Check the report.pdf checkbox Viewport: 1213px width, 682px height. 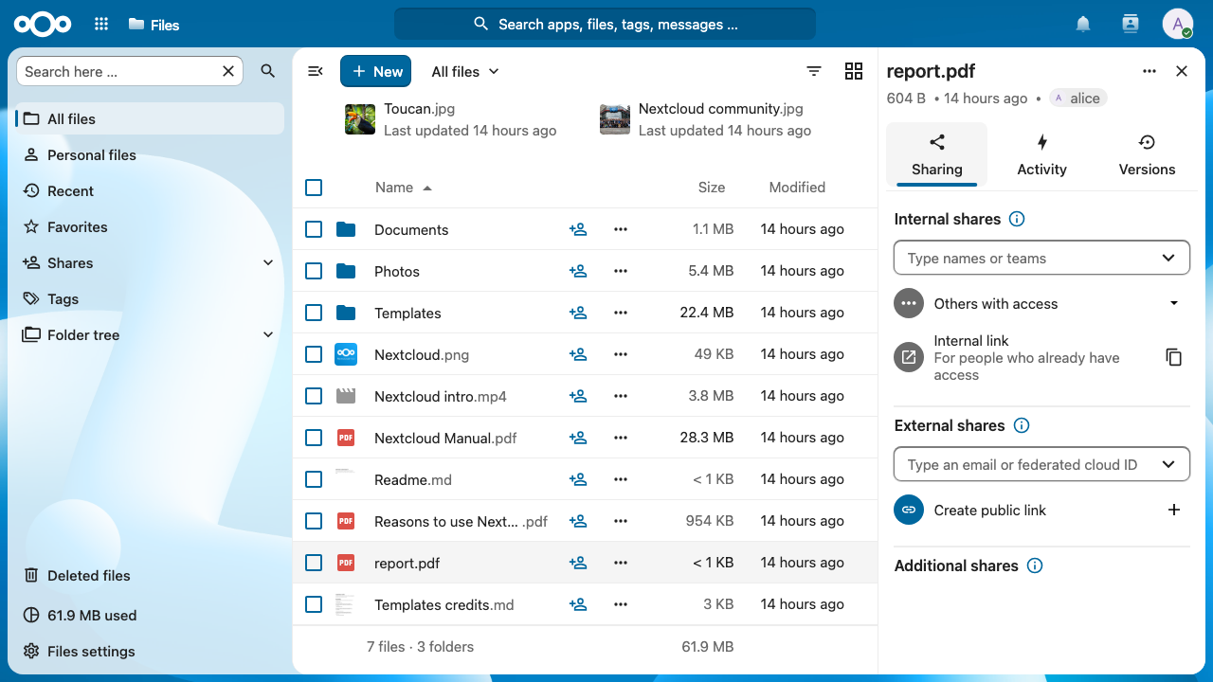[314, 563]
